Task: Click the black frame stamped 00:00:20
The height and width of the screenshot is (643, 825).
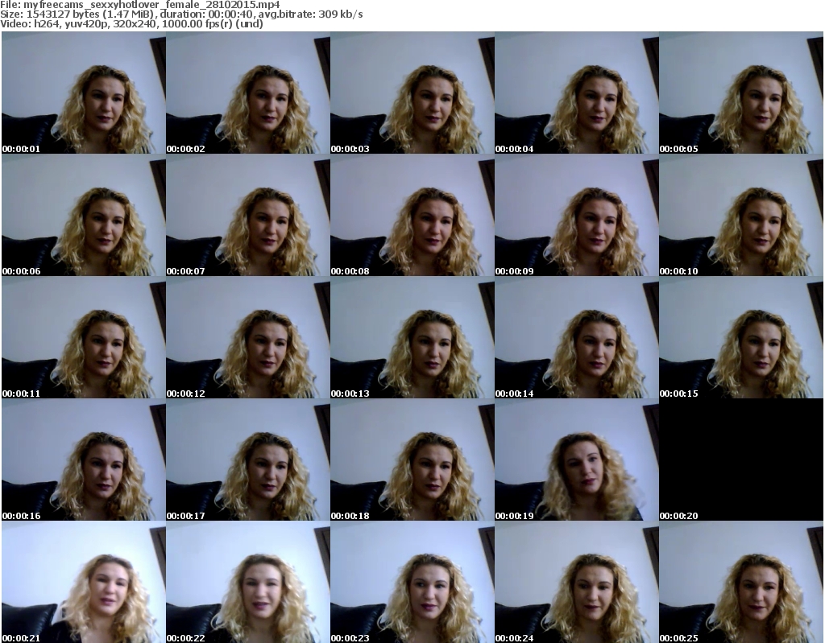Action: [741, 460]
